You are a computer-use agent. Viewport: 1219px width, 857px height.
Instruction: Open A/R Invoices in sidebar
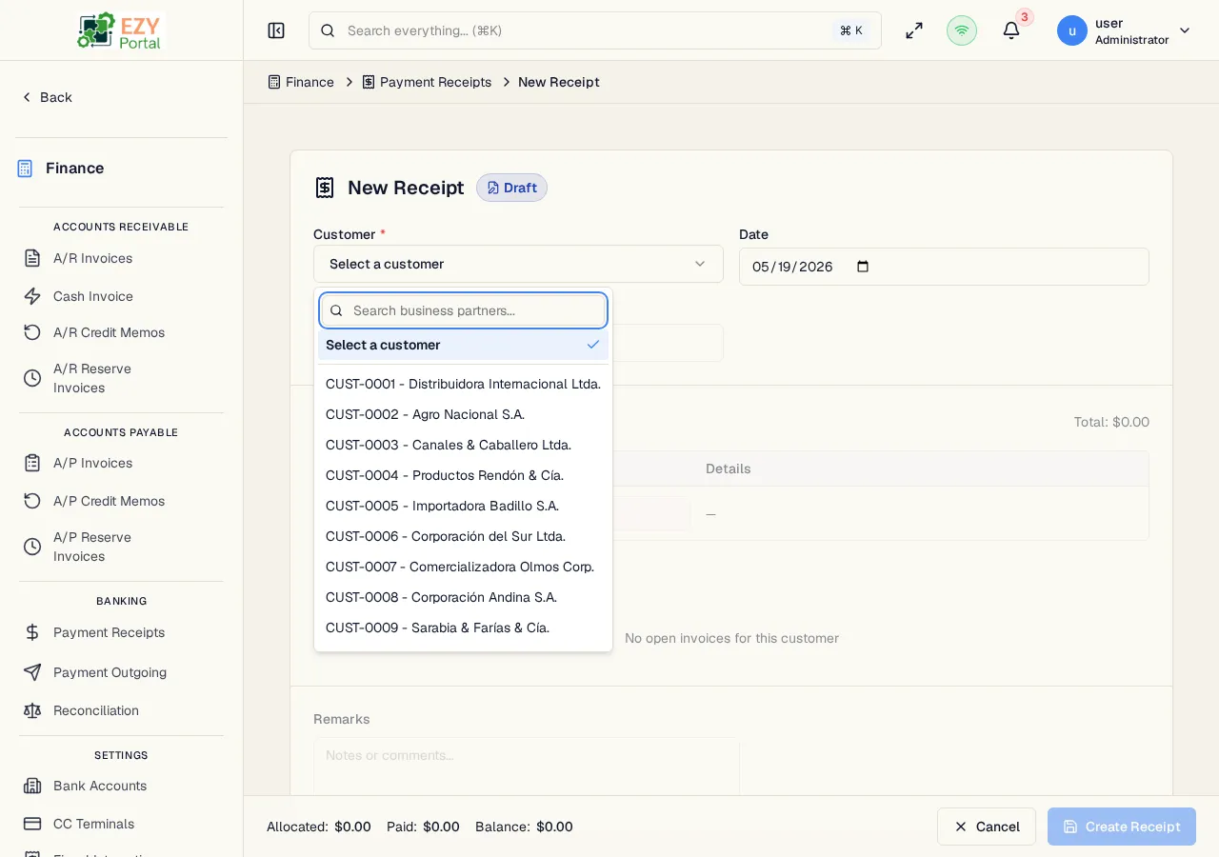[92, 258]
